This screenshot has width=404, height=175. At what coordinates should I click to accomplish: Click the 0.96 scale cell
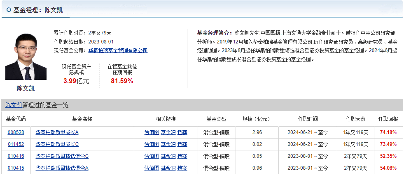coord(257,168)
